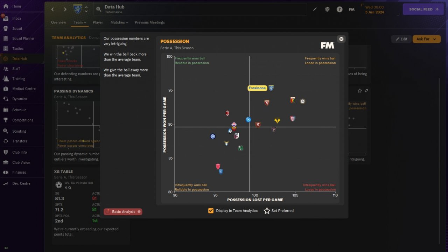
Task: Open the Social Feed button
Action: [x=423, y=9]
